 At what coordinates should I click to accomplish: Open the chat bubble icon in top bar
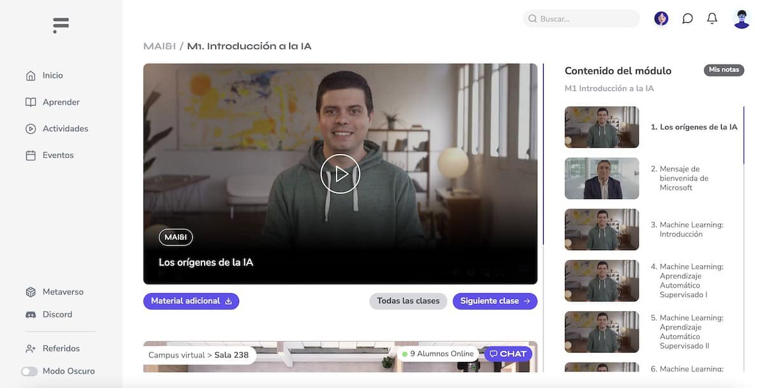click(687, 18)
